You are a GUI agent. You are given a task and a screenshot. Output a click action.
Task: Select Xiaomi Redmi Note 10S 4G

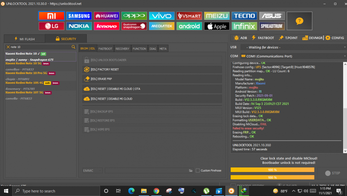point(41,86)
